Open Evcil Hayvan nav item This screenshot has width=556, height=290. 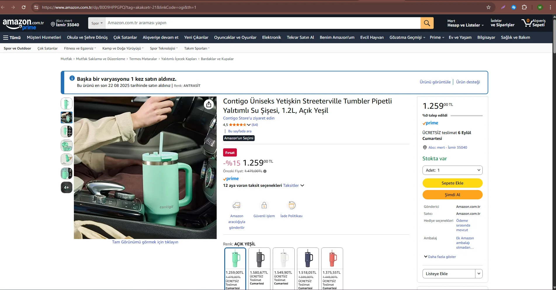[372, 38]
